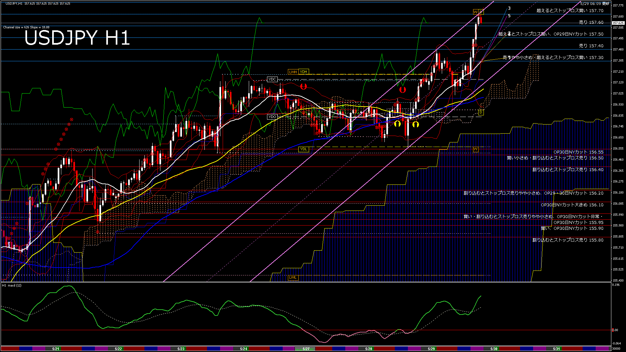Viewport: 626px width, 352px height.
Task: Click the 5/22 date marker
Action: coord(118,349)
